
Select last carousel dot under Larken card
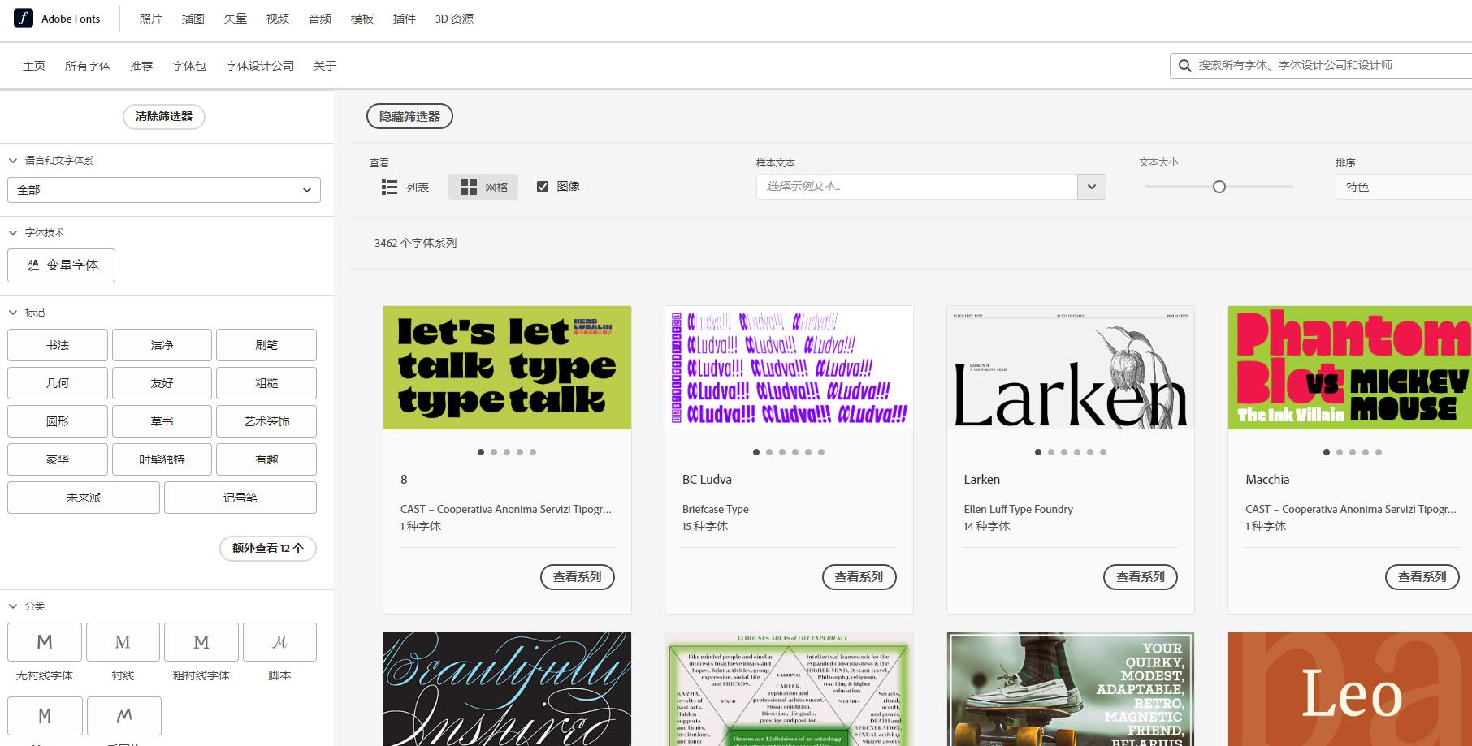point(1103,452)
